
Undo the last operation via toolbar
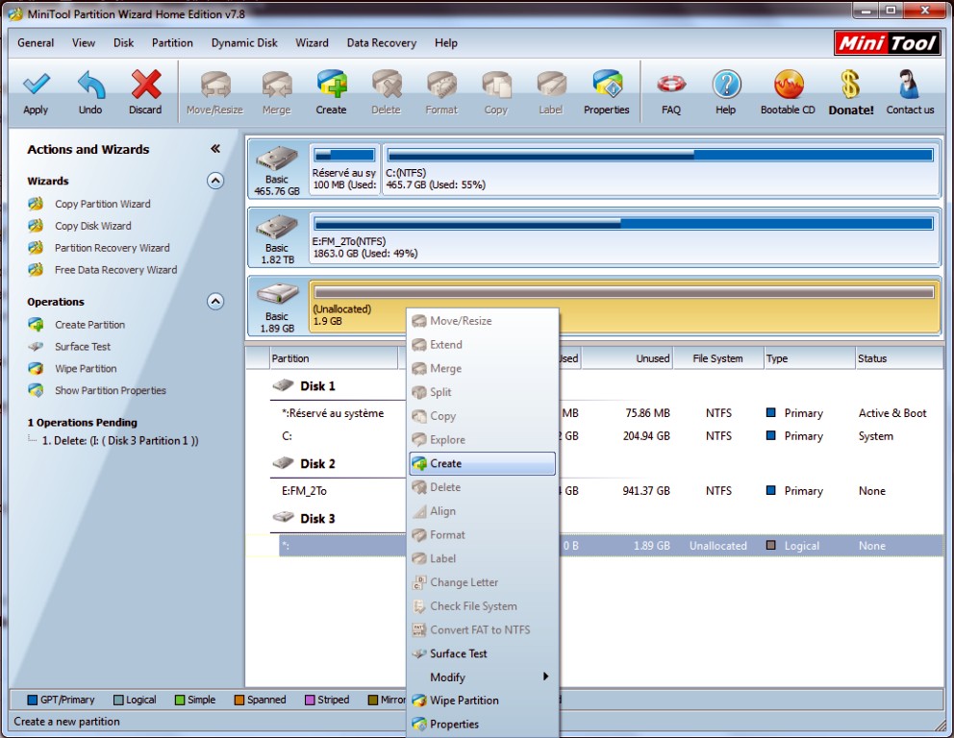tap(90, 85)
